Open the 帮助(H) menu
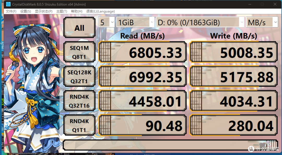This screenshot has height=155, width=282. (77, 11)
